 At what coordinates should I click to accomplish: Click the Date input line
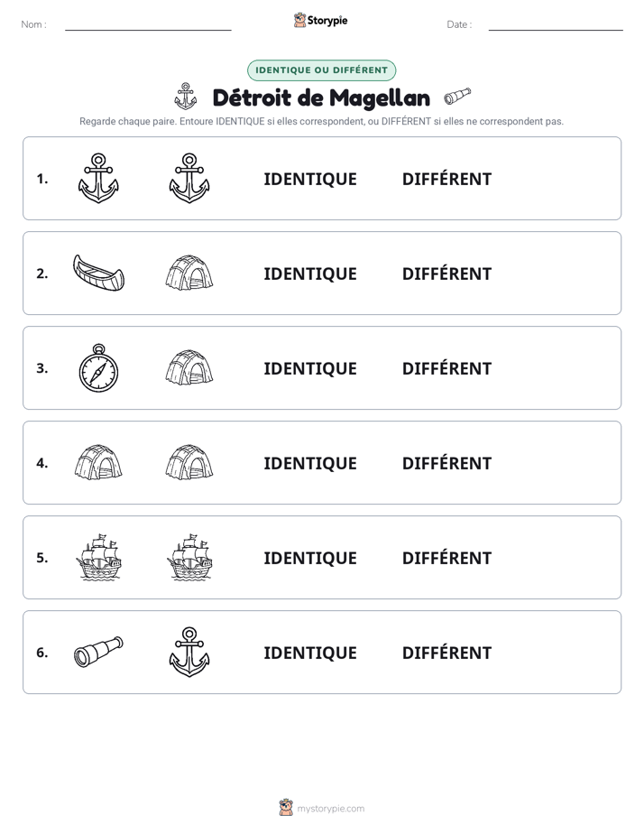tap(556, 25)
